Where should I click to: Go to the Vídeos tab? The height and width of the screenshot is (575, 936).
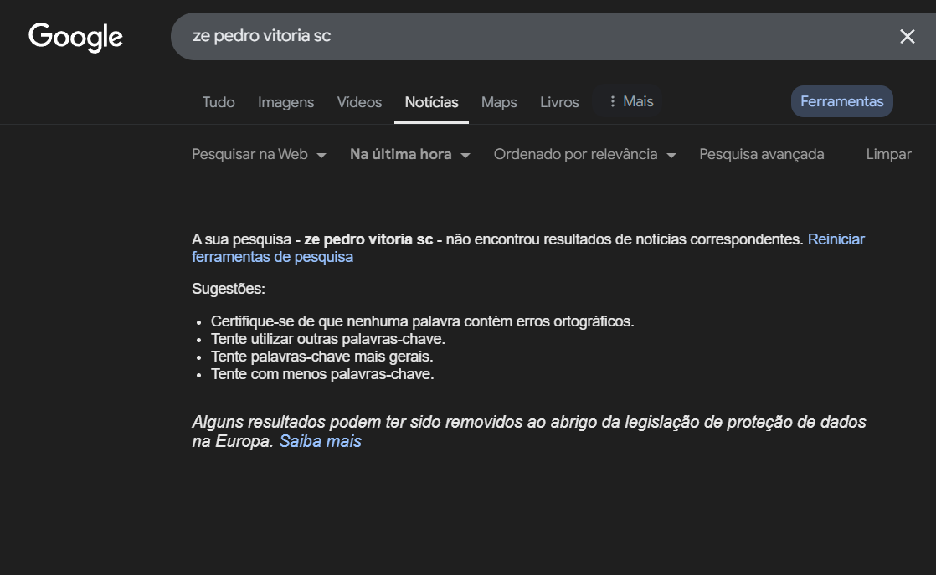click(x=359, y=102)
